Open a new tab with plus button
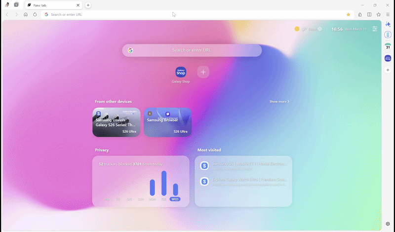395x232 pixels. click(88, 5)
